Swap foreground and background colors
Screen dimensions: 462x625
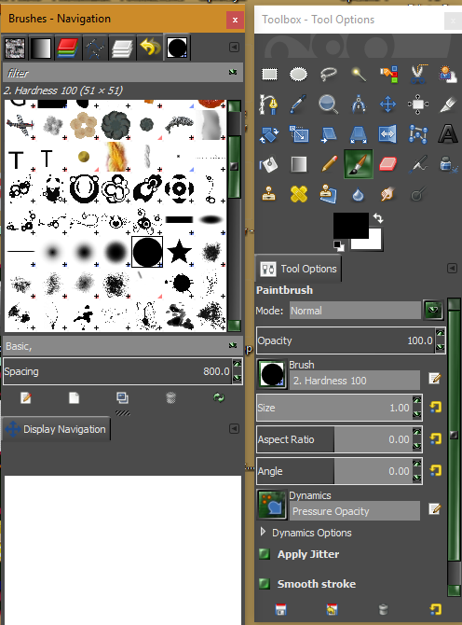[x=378, y=218]
